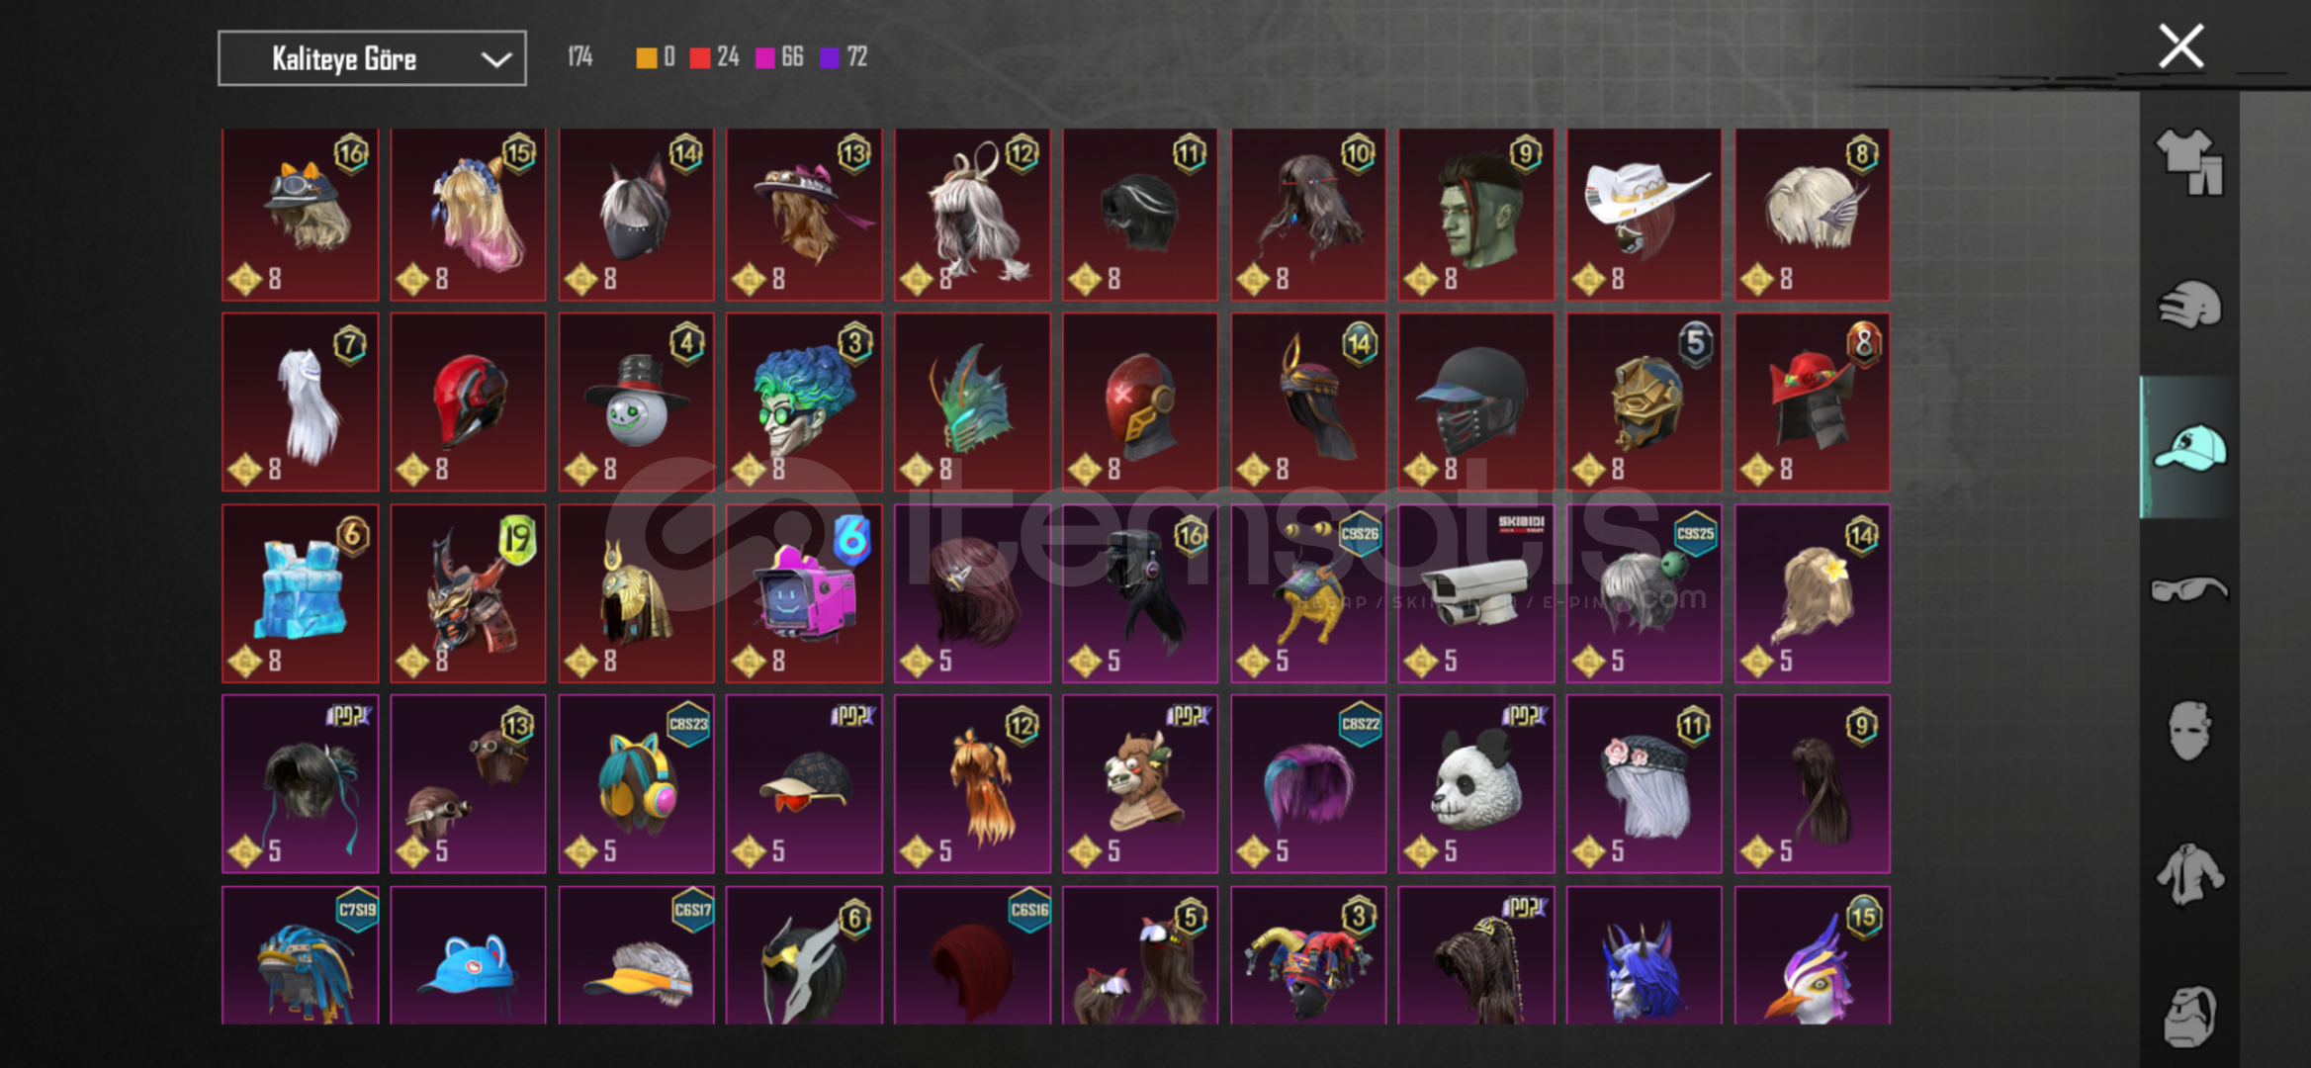2311x1068 pixels.
Task: Filter by purple quality count 72
Action: [844, 57]
